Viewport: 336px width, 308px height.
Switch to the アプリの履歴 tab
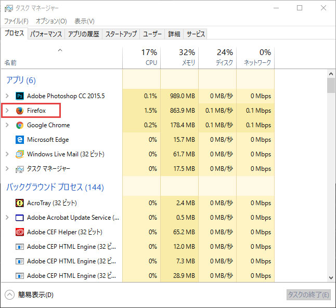click(x=84, y=34)
